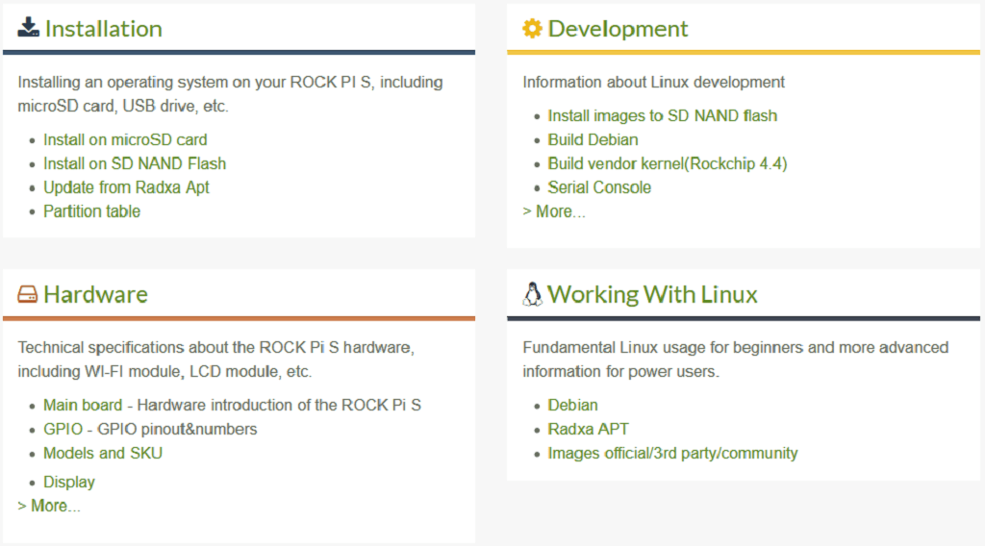This screenshot has width=985, height=546.
Task: Open Images official/3rd party/community link
Action: pos(672,453)
